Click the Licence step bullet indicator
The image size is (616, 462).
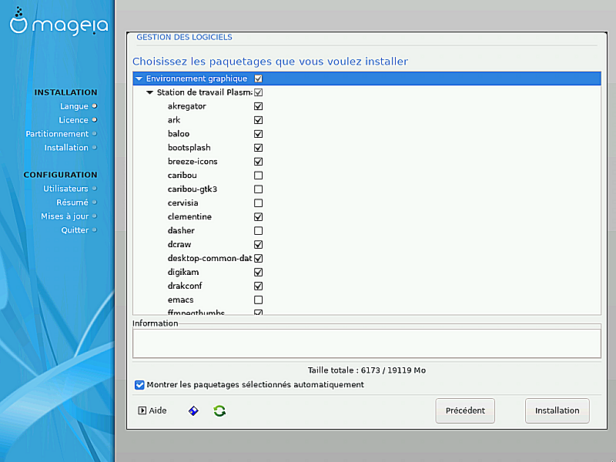[x=95, y=119]
